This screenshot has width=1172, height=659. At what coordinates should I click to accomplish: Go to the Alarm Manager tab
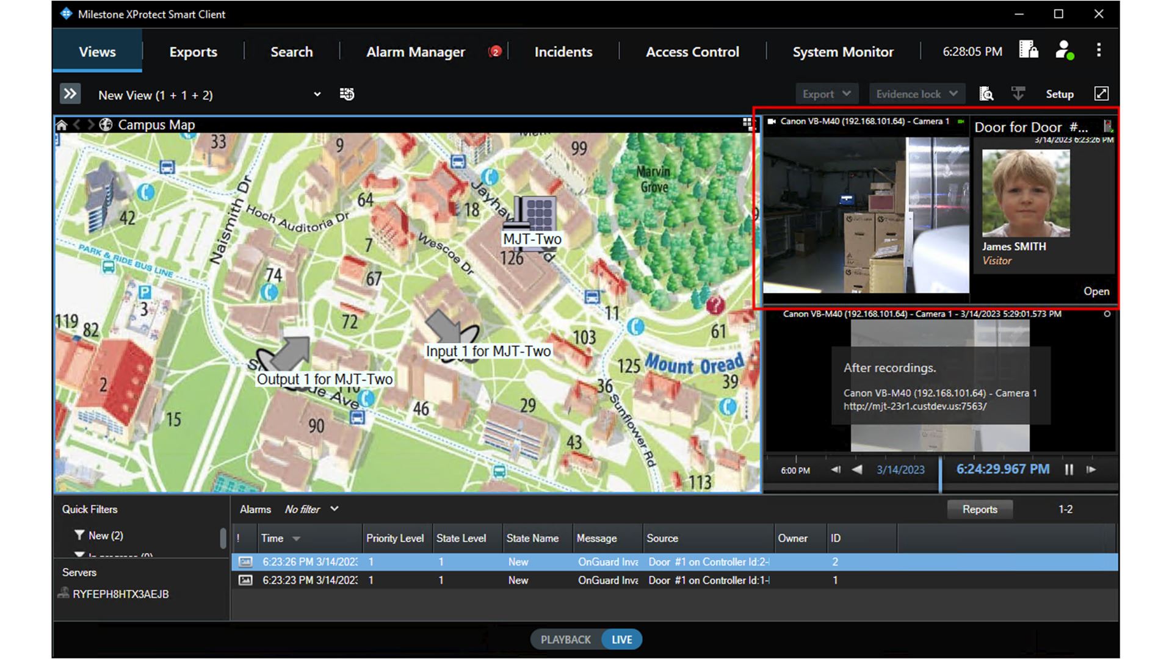pyautogui.click(x=415, y=52)
